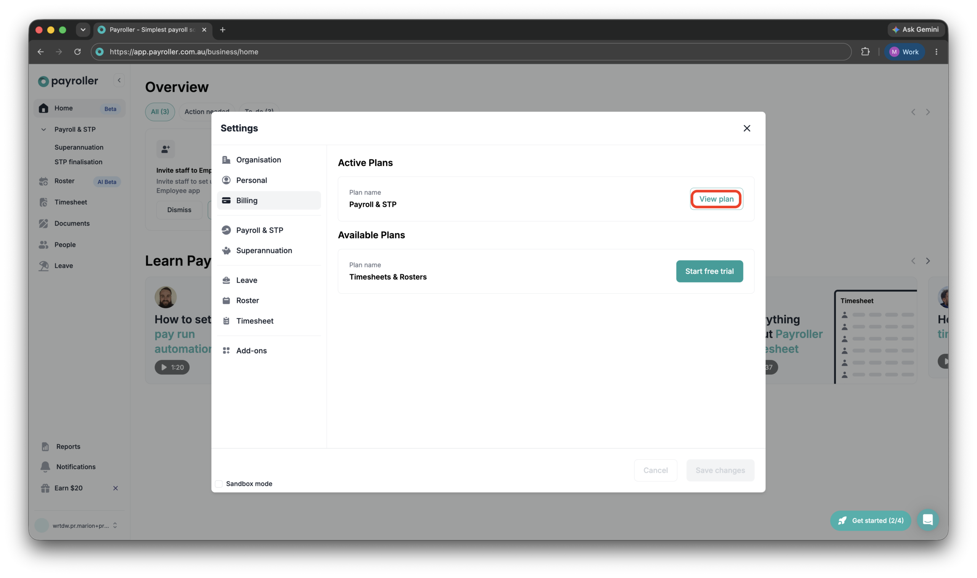Collapse the sidebar with chevron button
This screenshot has height=578, width=977.
tap(119, 81)
